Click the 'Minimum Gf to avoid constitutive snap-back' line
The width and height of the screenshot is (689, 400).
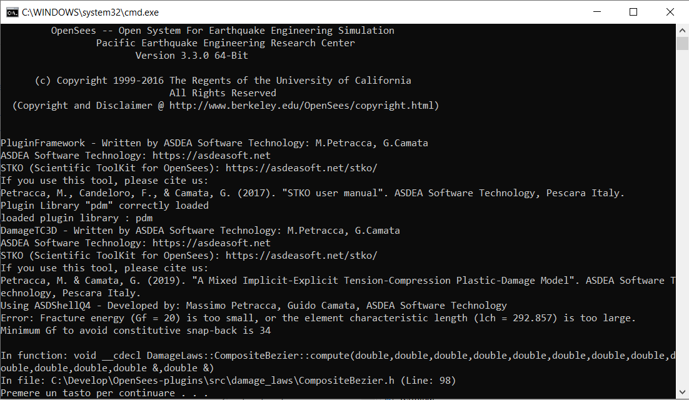pyautogui.click(x=136, y=330)
